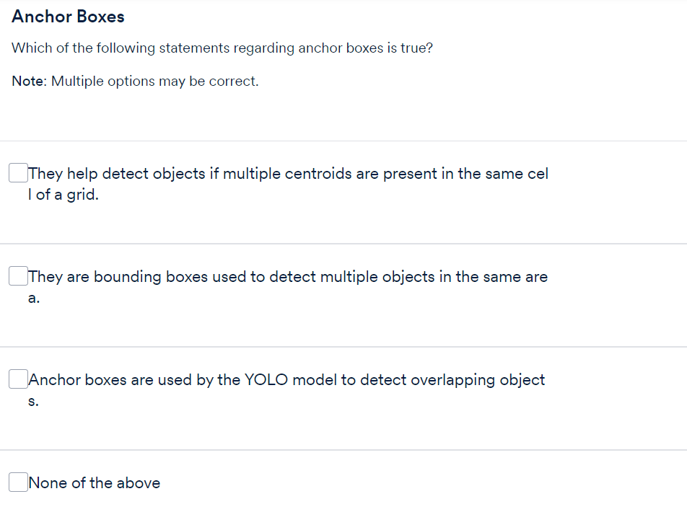Click the 'None of the above' label
This screenshot has width=687, height=512.
click(x=95, y=482)
